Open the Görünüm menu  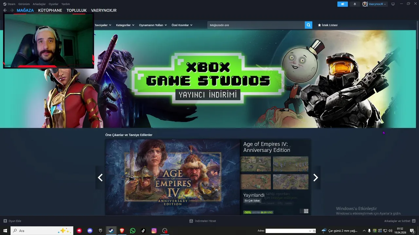(x=24, y=4)
